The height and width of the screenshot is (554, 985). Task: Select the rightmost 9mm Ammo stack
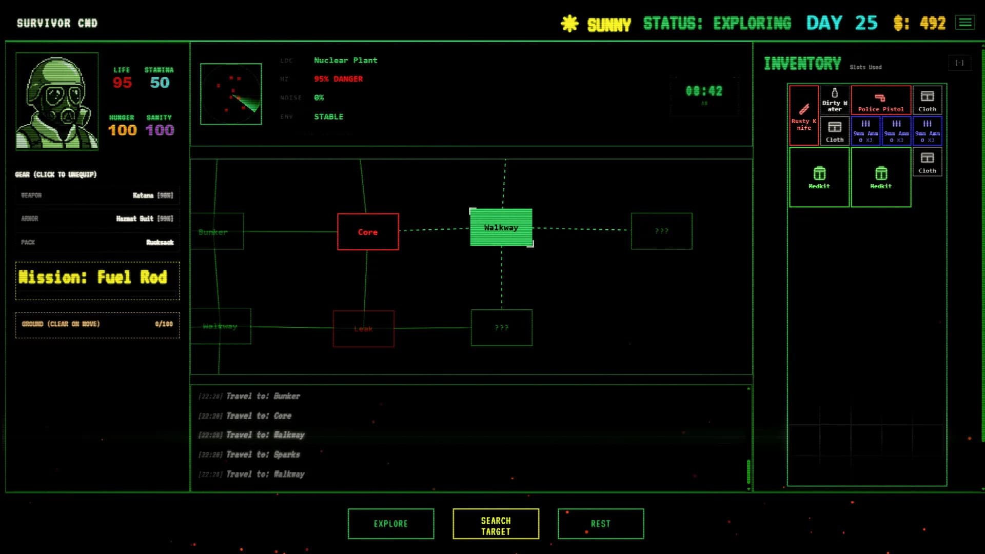[927, 131]
